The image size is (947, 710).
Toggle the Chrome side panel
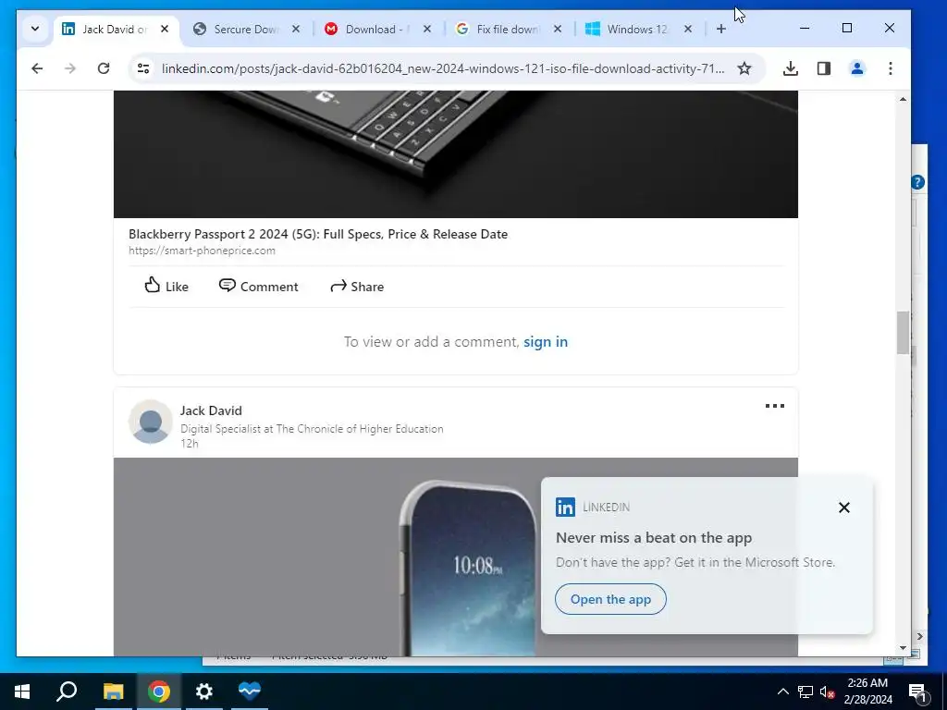click(x=824, y=68)
